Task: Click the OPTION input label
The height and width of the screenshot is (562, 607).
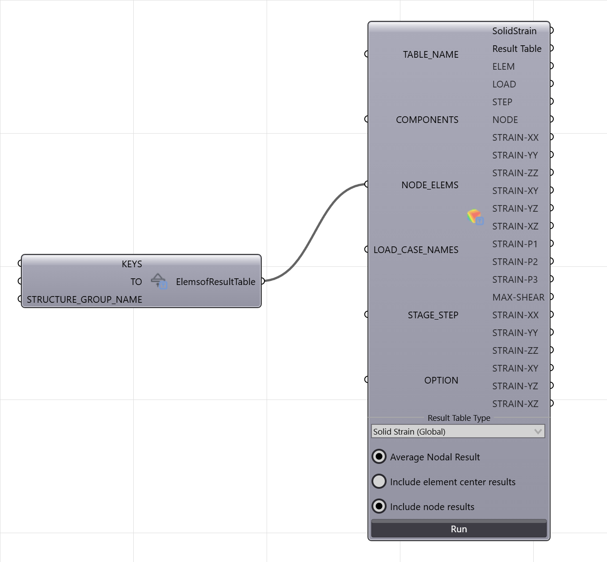Action: (x=441, y=380)
